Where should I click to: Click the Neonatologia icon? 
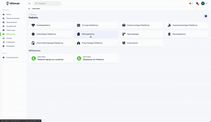(x=124, y=34)
